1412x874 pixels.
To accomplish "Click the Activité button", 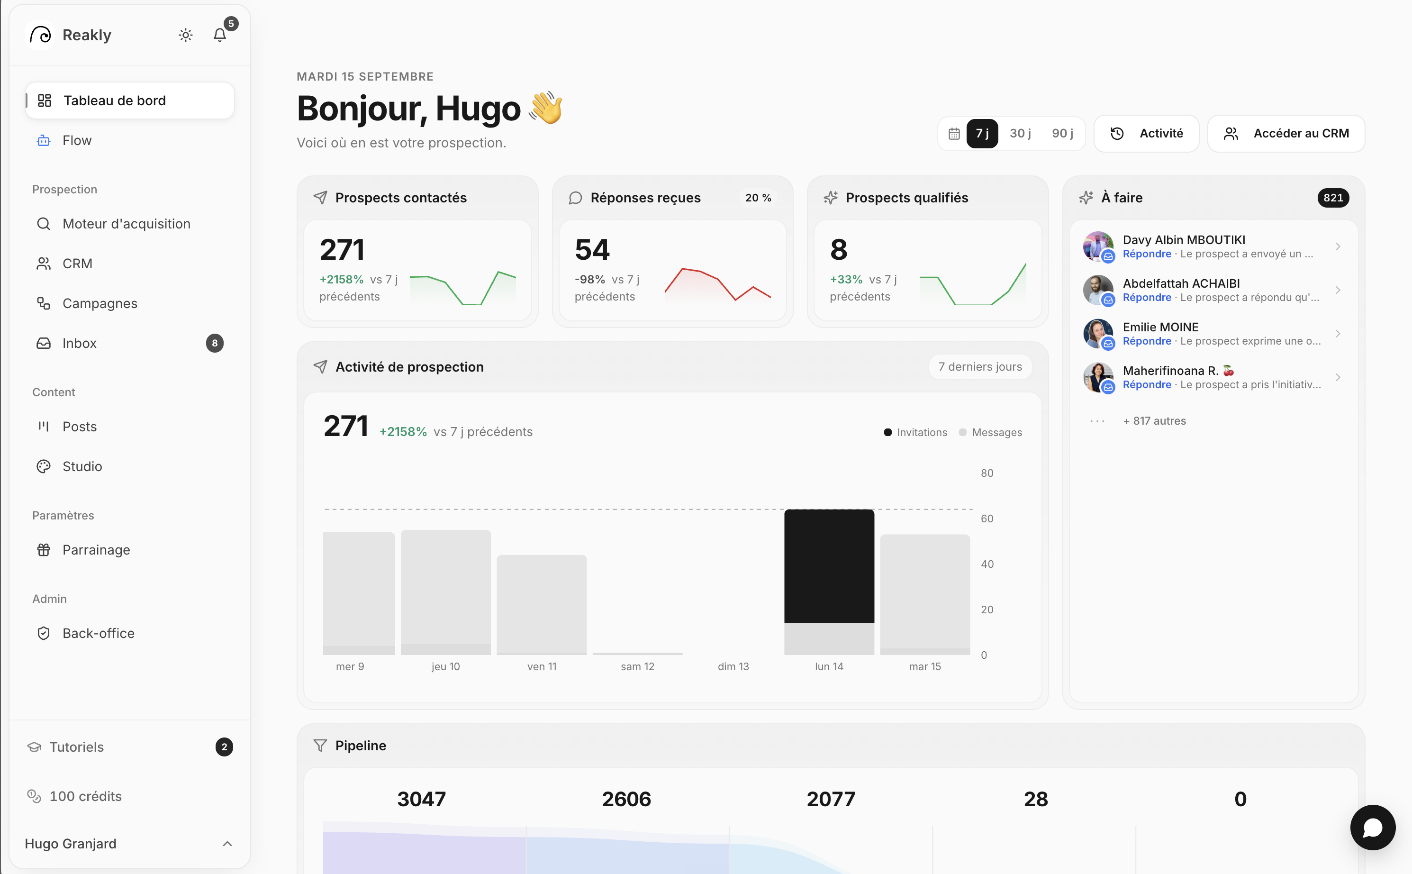I will [1147, 134].
